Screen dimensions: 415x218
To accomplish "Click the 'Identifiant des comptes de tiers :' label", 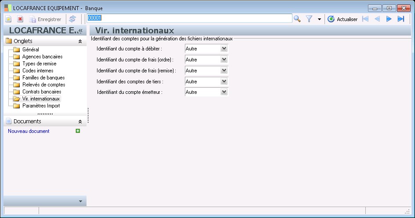I will click(130, 82).
